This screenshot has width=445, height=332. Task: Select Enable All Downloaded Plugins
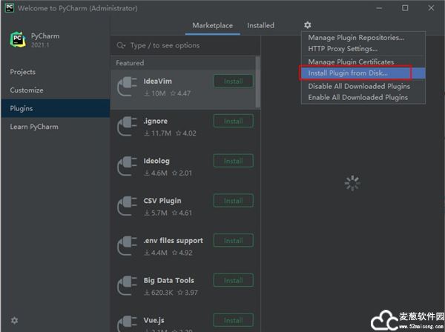(363, 97)
